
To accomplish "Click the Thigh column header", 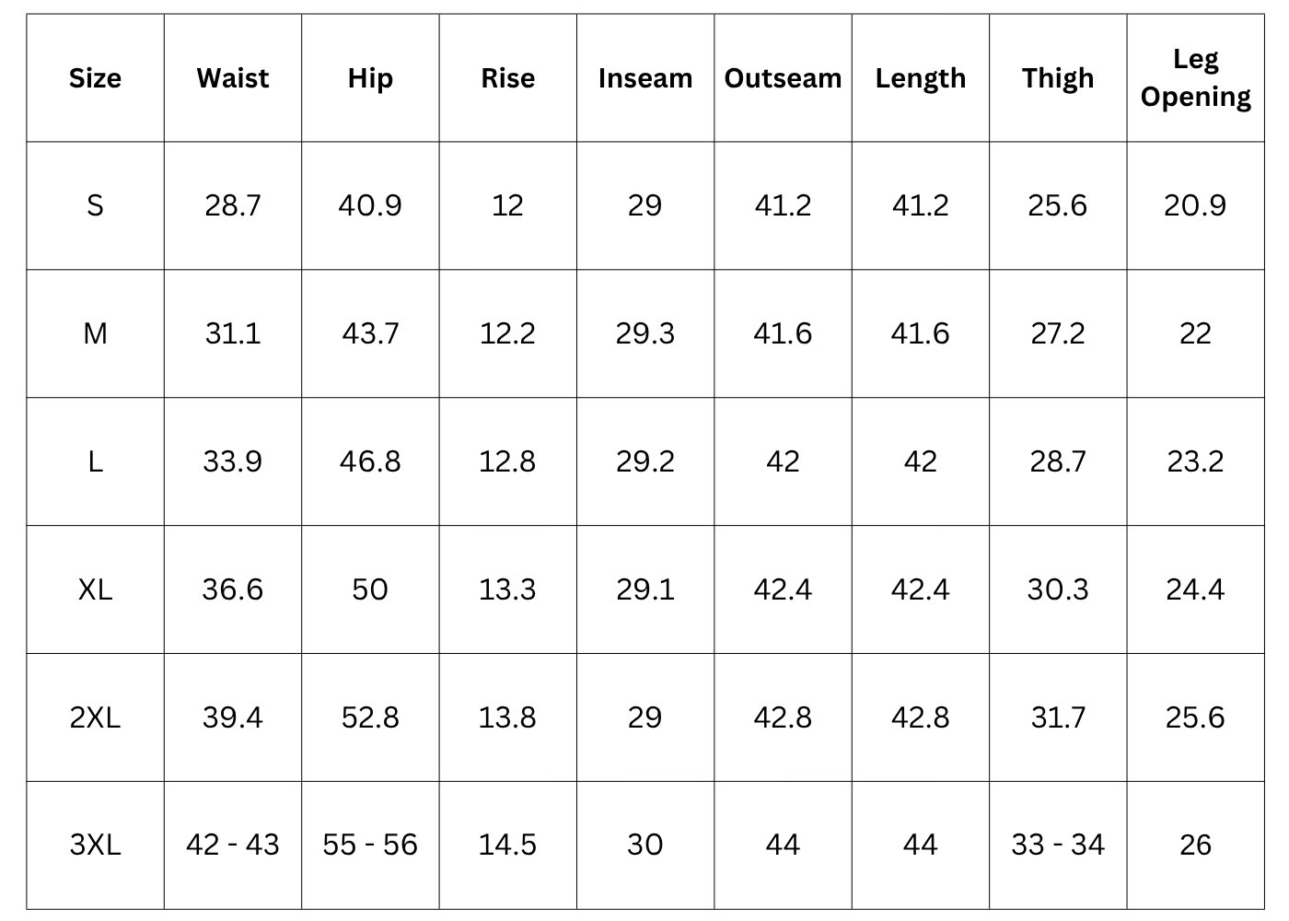I will [x=1058, y=78].
